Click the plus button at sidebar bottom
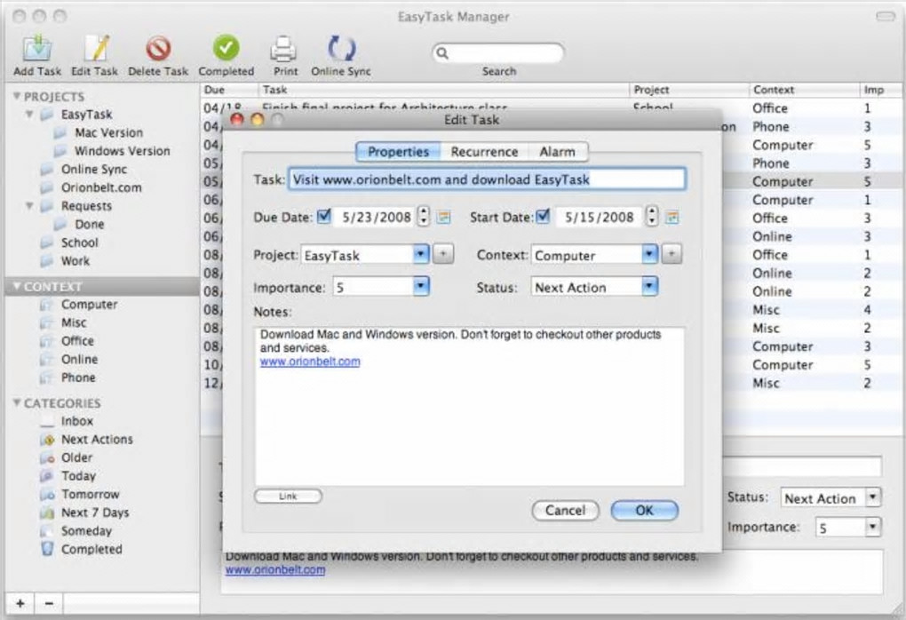This screenshot has height=620, width=906. pos(20,604)
